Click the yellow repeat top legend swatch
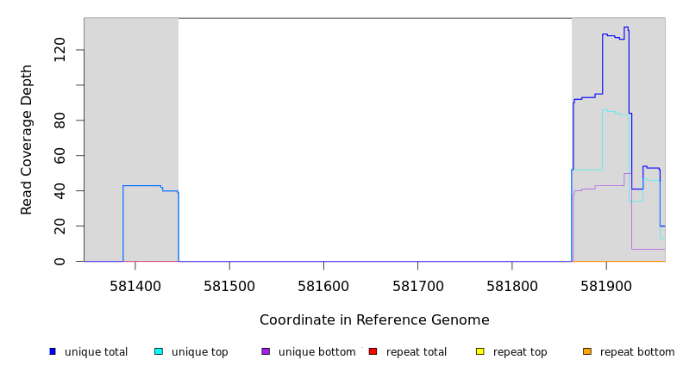The height and width of the screenshot is (372, 683). (480, 351)
